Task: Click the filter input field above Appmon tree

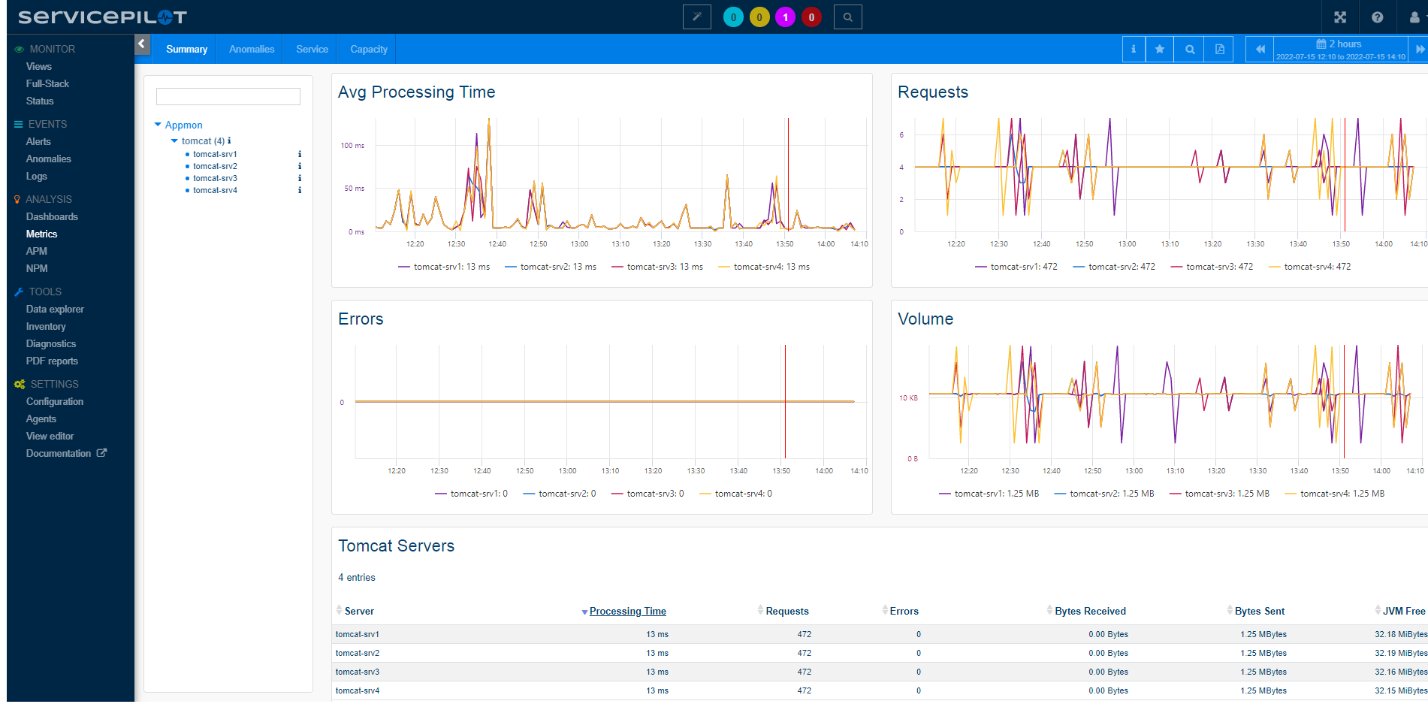Action: tap(228, 96)
